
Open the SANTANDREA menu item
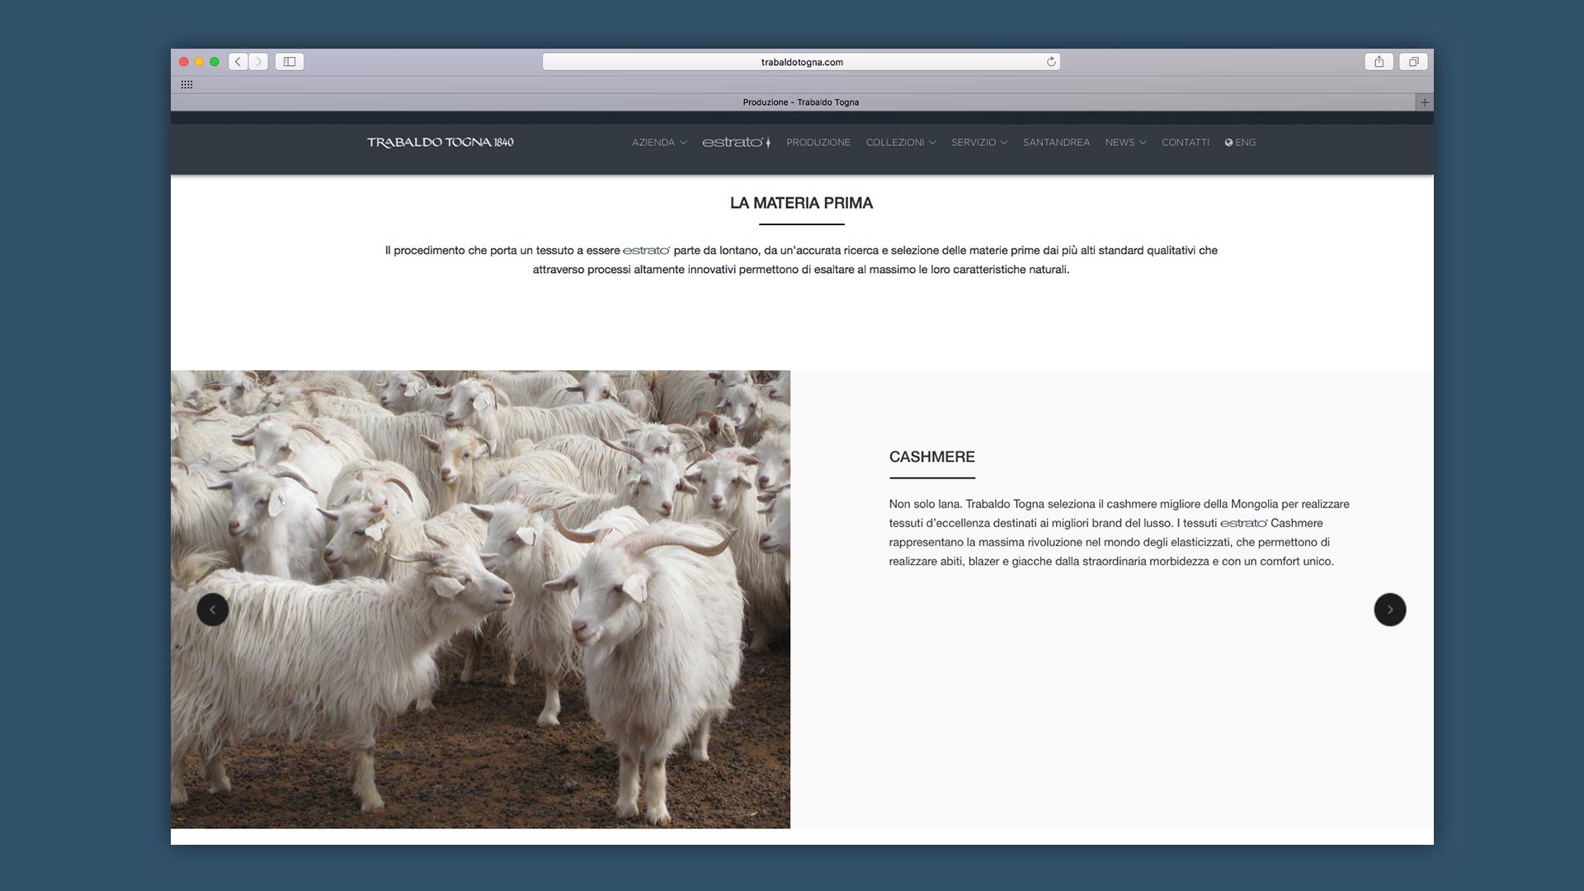pyautogui.click(x=1056, y=143)
